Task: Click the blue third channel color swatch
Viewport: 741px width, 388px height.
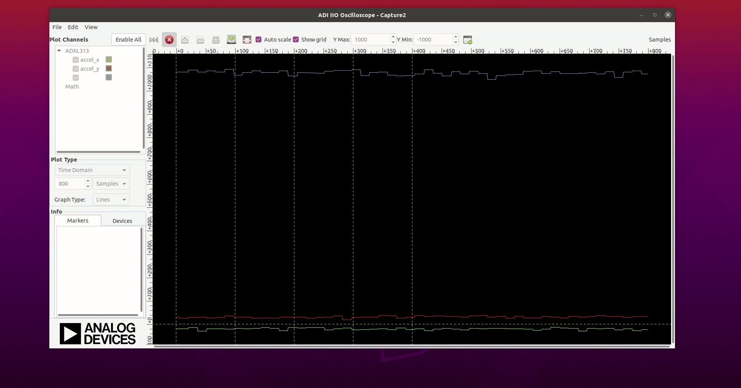Action: click(109, 78)
